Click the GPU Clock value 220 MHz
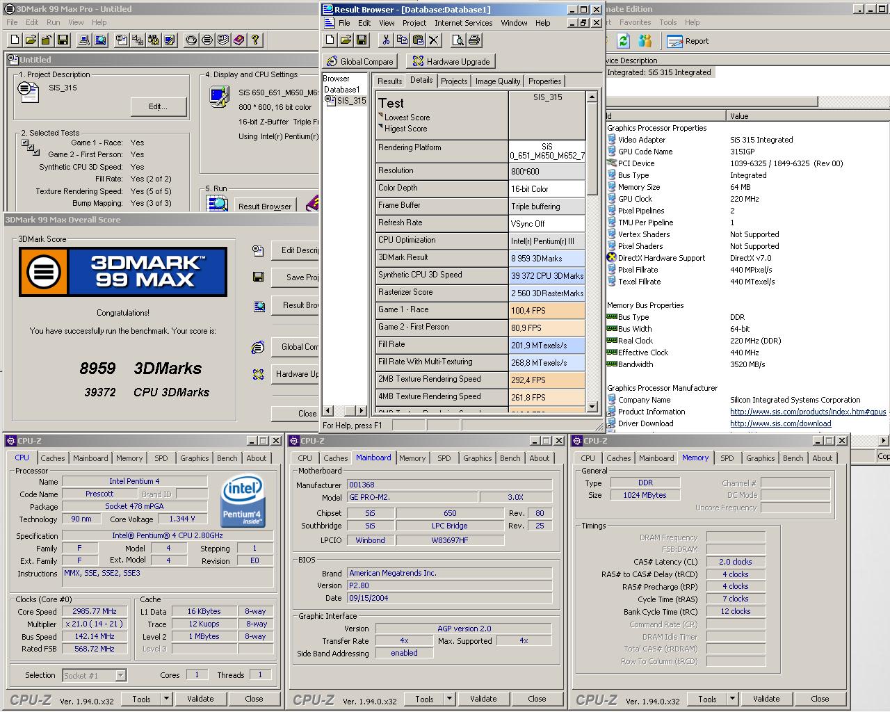Screen dimensions: 890x712 pos(745,199)
